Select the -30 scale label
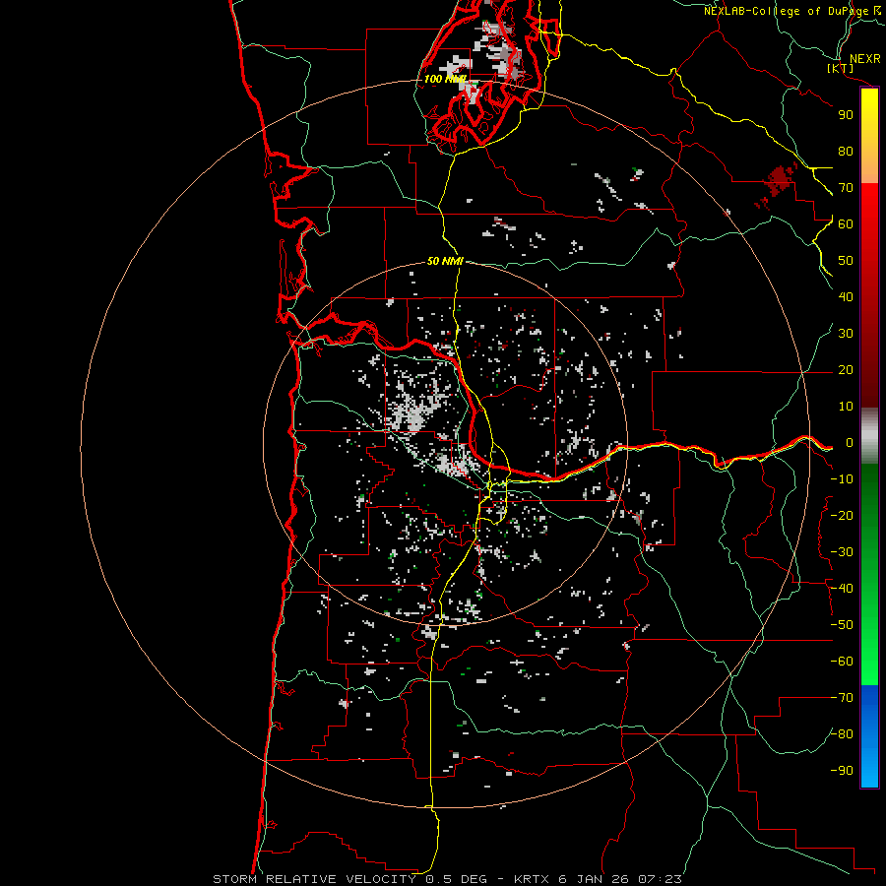The height and width of the screenshot is (886, 886). point(842,552)
